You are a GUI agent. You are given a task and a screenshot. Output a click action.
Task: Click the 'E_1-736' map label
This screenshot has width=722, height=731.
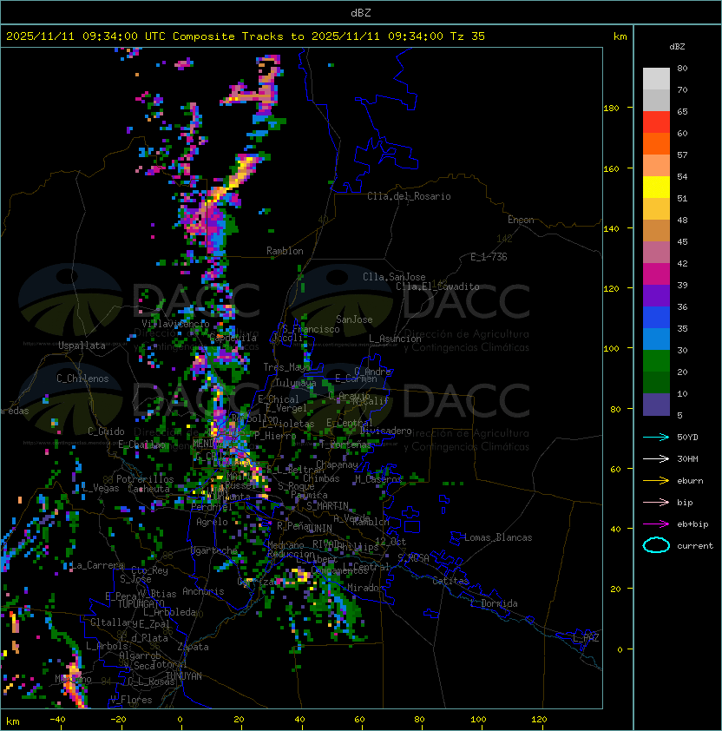tap(489, 257)
